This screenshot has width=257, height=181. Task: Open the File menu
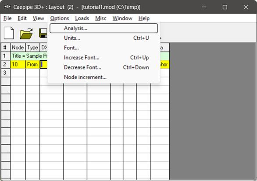[7, 18]
